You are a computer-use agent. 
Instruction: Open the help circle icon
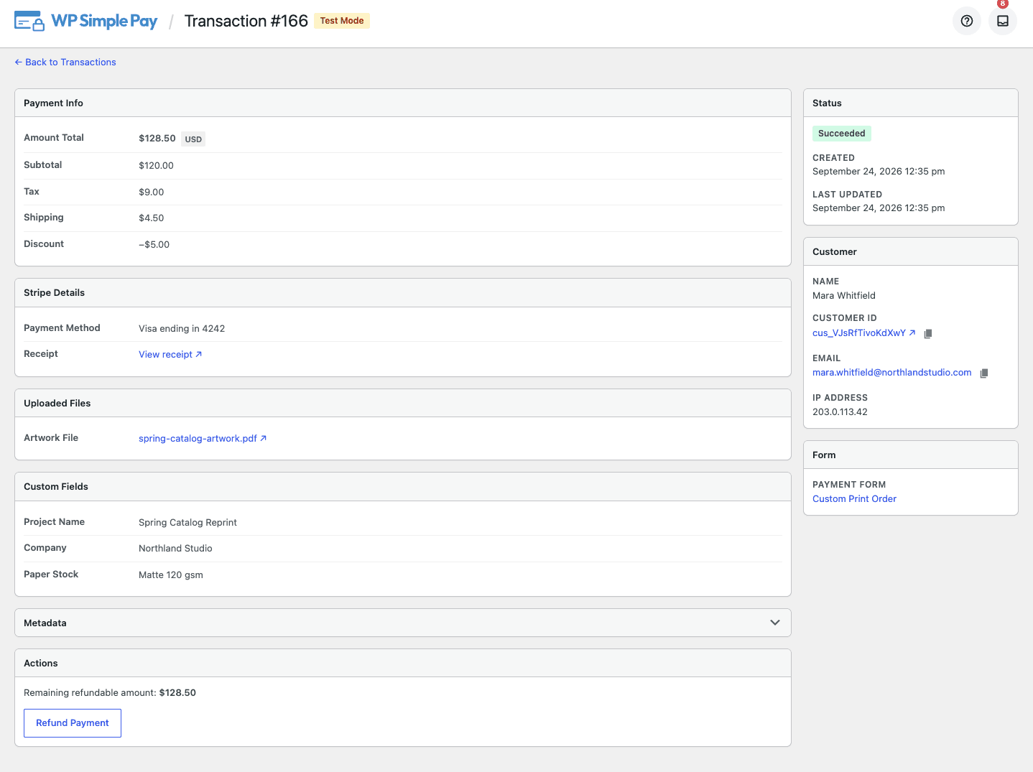coord(967,21)
